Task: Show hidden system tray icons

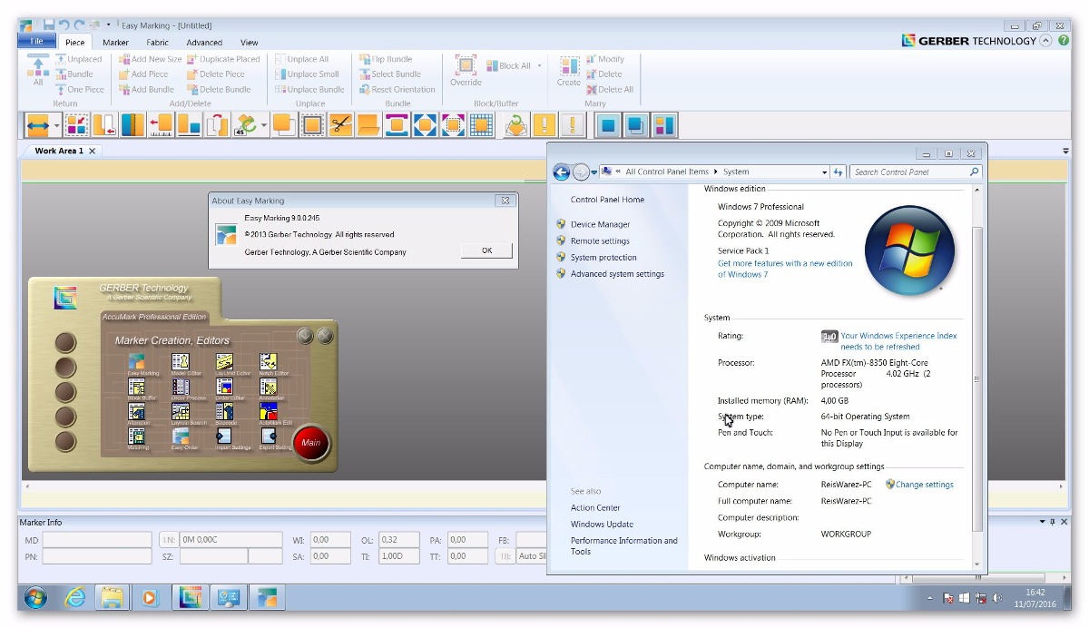Action: tap(930, 598)
